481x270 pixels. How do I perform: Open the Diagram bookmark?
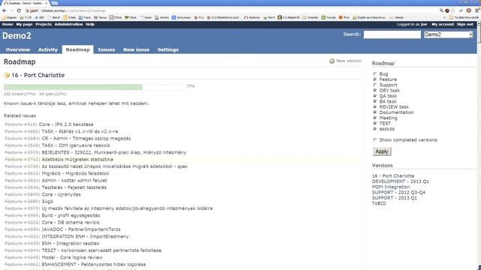[9, 18]
